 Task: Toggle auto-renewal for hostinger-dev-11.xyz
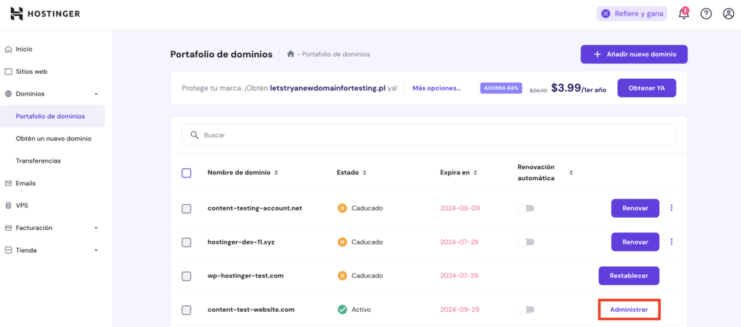point(527,242)
